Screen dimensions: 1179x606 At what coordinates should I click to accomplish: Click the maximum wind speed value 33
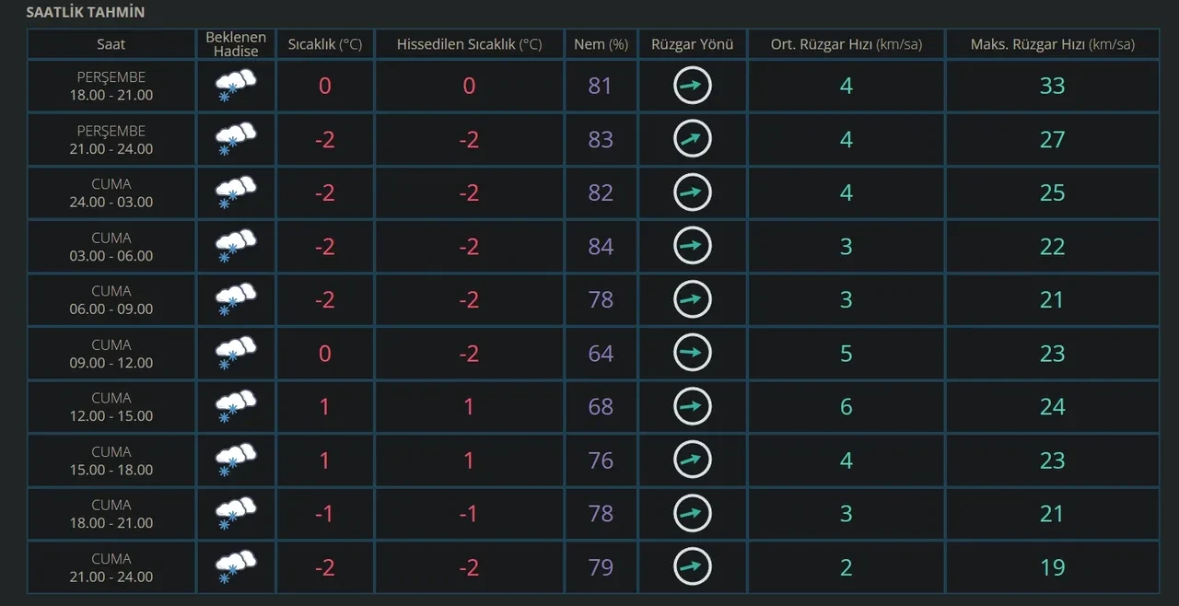(x=1052, y=86)
